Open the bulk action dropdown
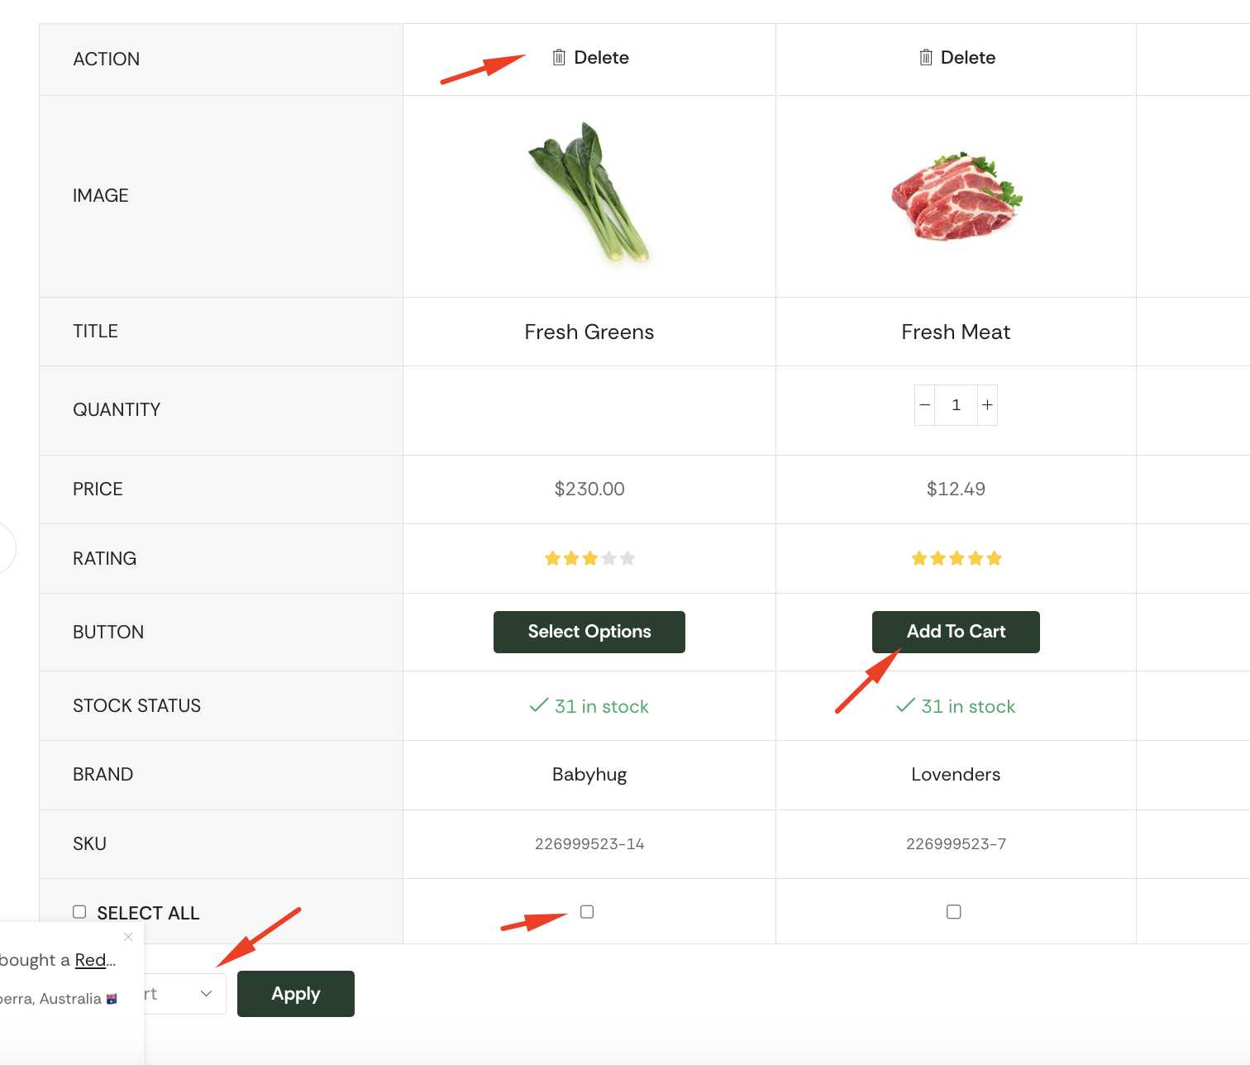Viewport: 1250px width, 1065px height. (x=184, y=994)
